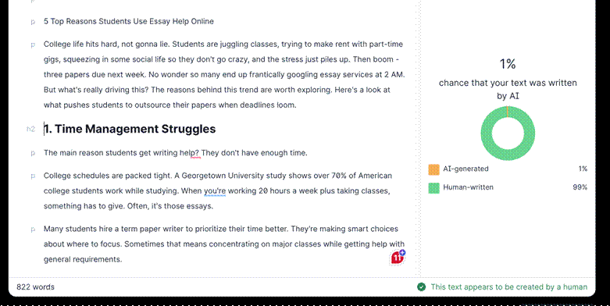Click the green Human-written legend swatch
Screen dimensions: 610x306
(433, 188)
